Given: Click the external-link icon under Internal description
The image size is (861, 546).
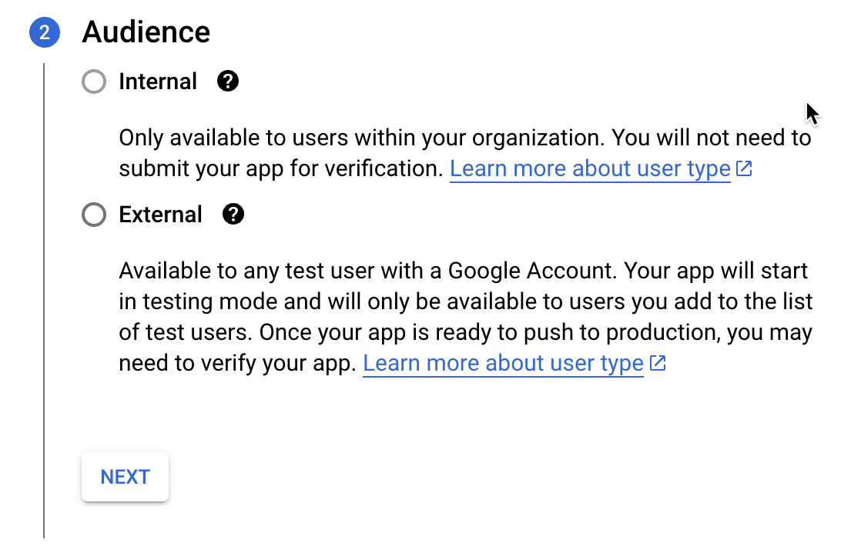Looking at the screenshot, I should tap(744, 169).
